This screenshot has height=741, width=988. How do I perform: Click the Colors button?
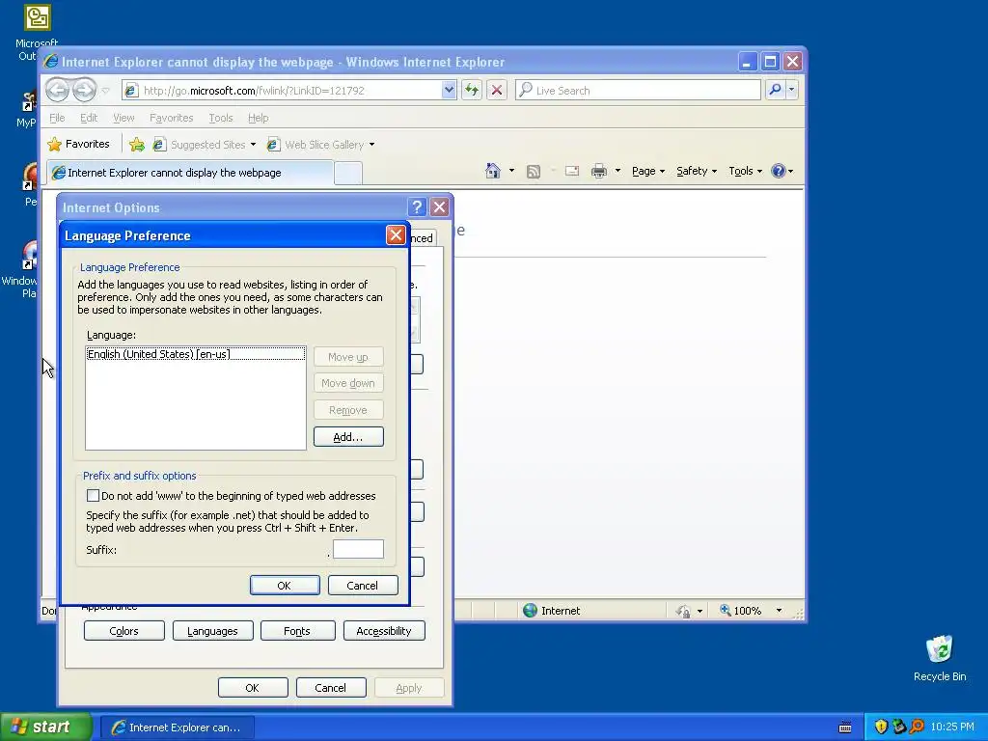[123, 631]
